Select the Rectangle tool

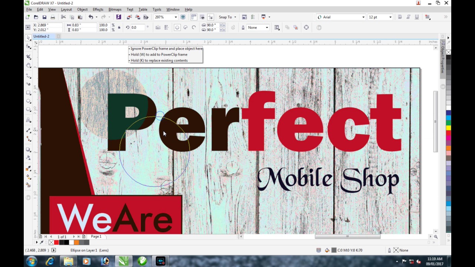[x=28, y=93]
